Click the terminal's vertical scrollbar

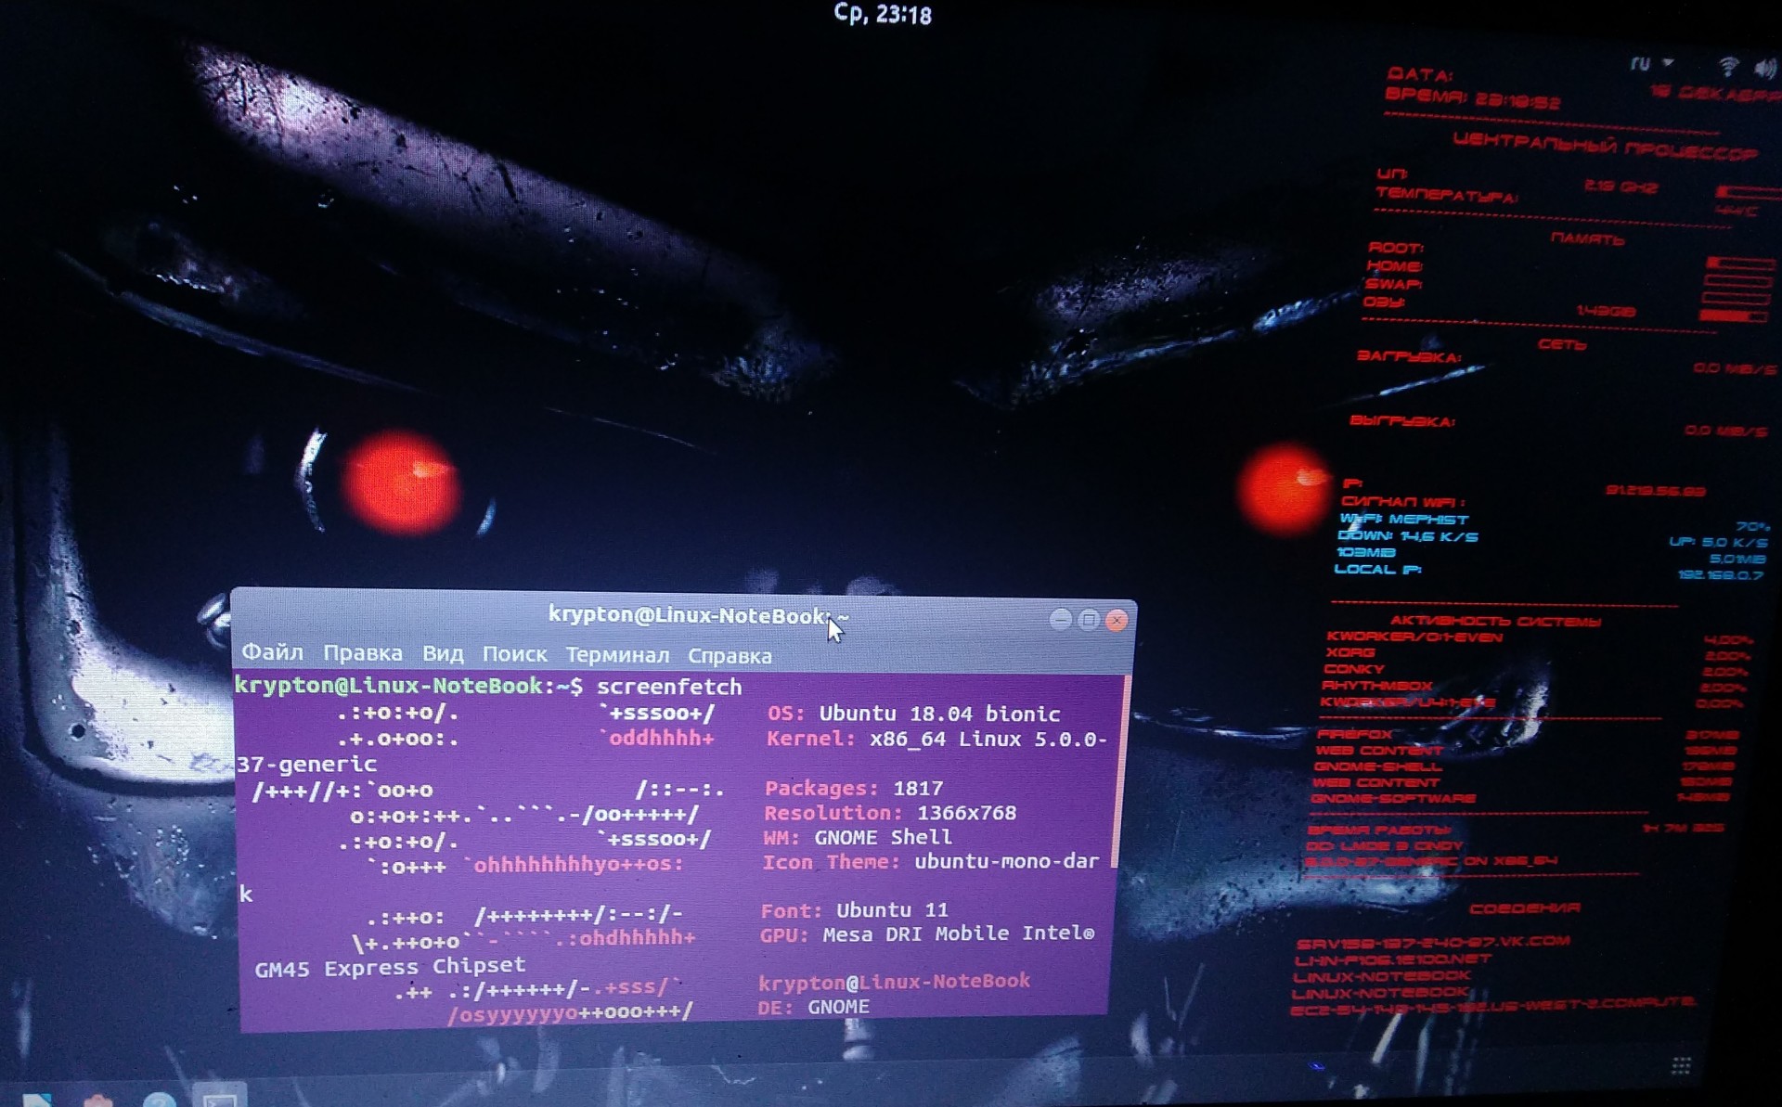tap(1122, 772)
